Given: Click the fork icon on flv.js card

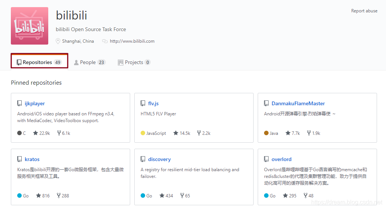Looking at the screenshot, I should coord(199,133).
